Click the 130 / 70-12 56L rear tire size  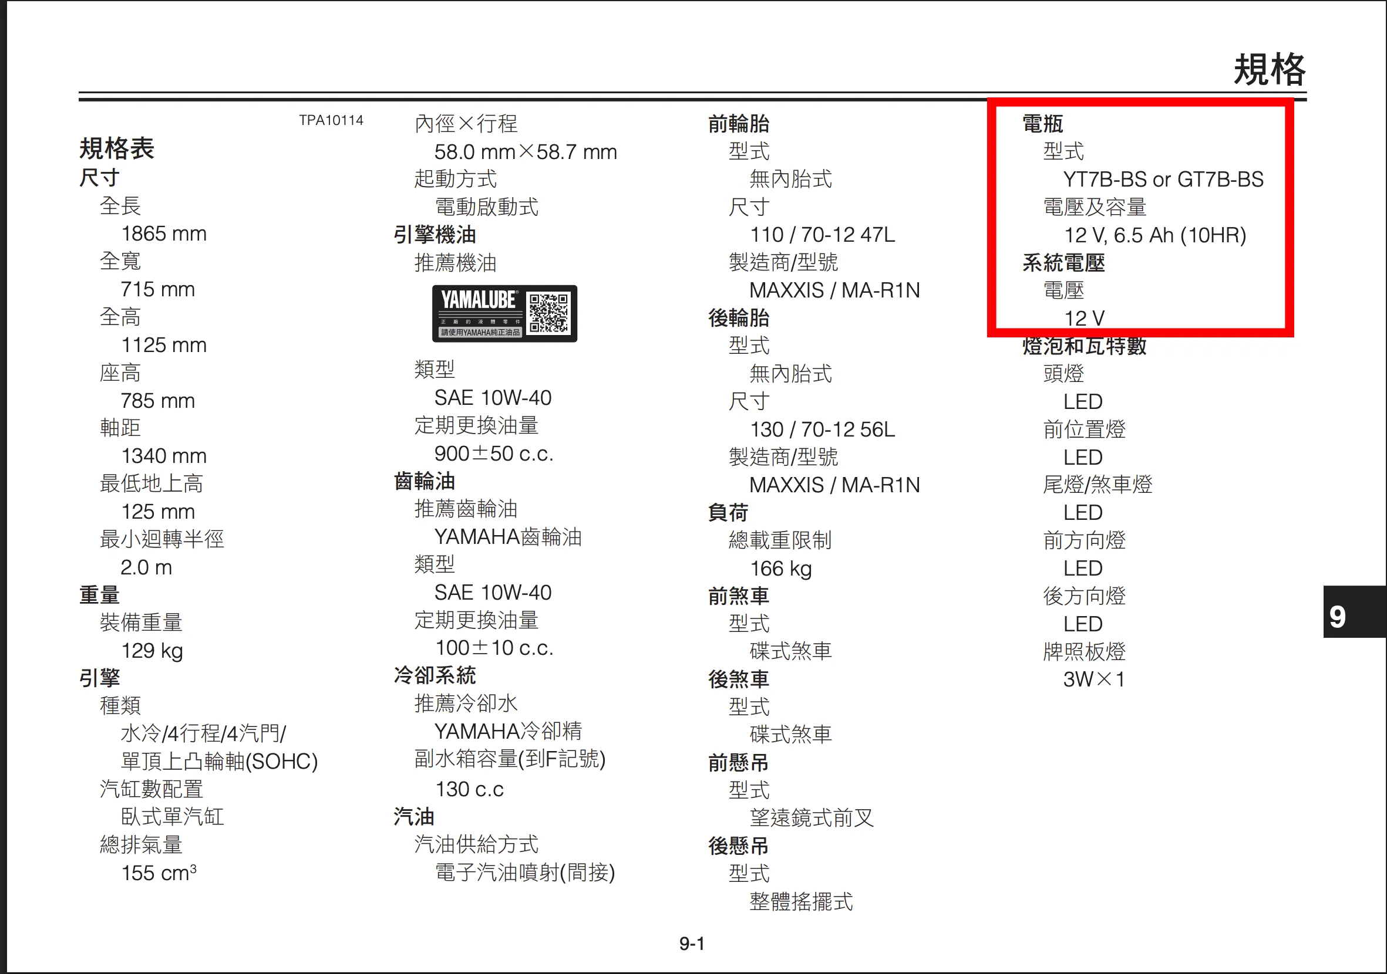pos(822,429)
